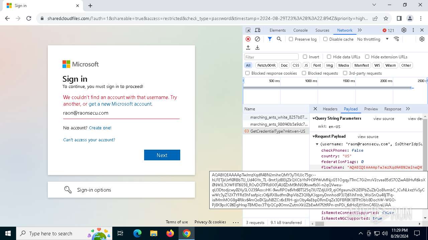Open the Windows Start menu

8,233
